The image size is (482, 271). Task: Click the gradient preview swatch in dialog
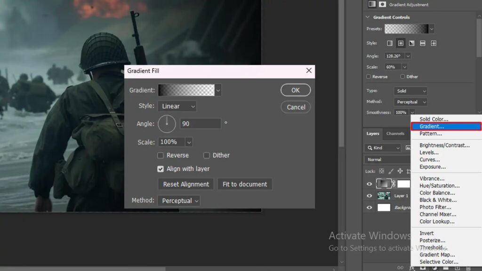[x=186, y=90]
